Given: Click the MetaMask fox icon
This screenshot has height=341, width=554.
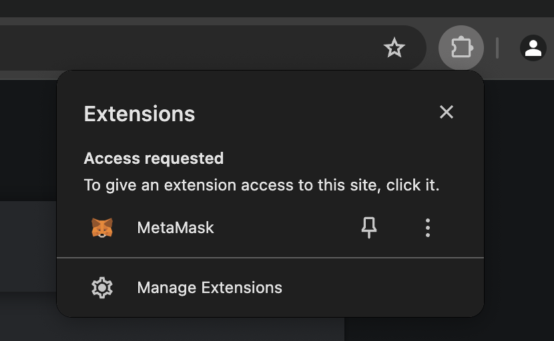Looking at the screenshot, I should pos(102,228).
